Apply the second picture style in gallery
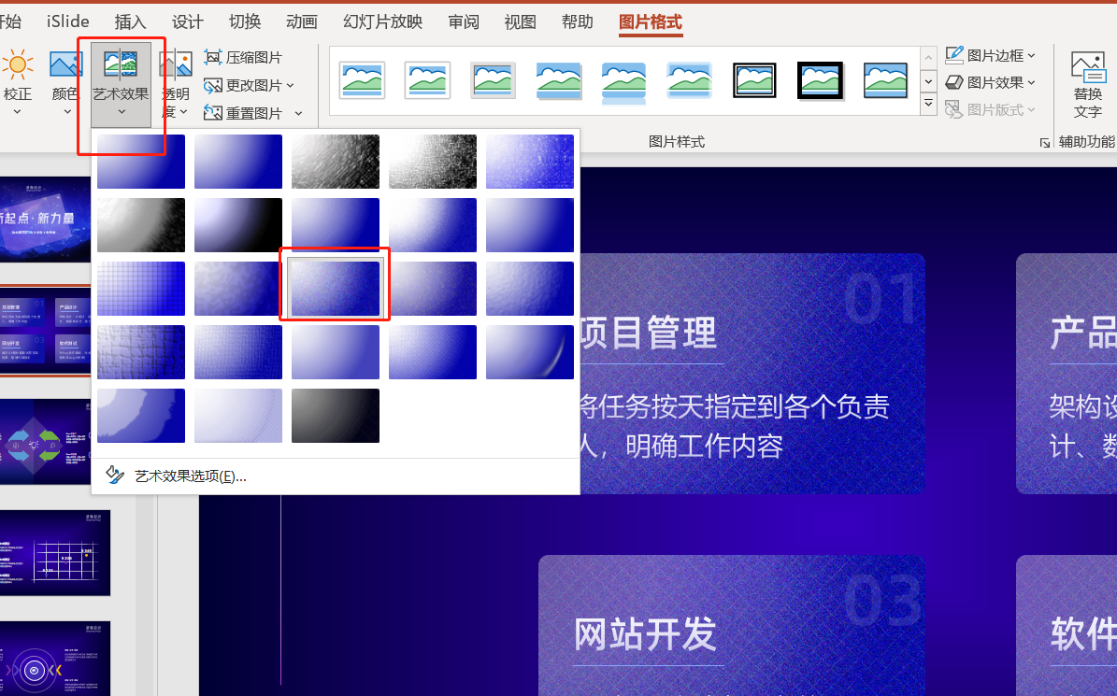 [x=427, y=79]
